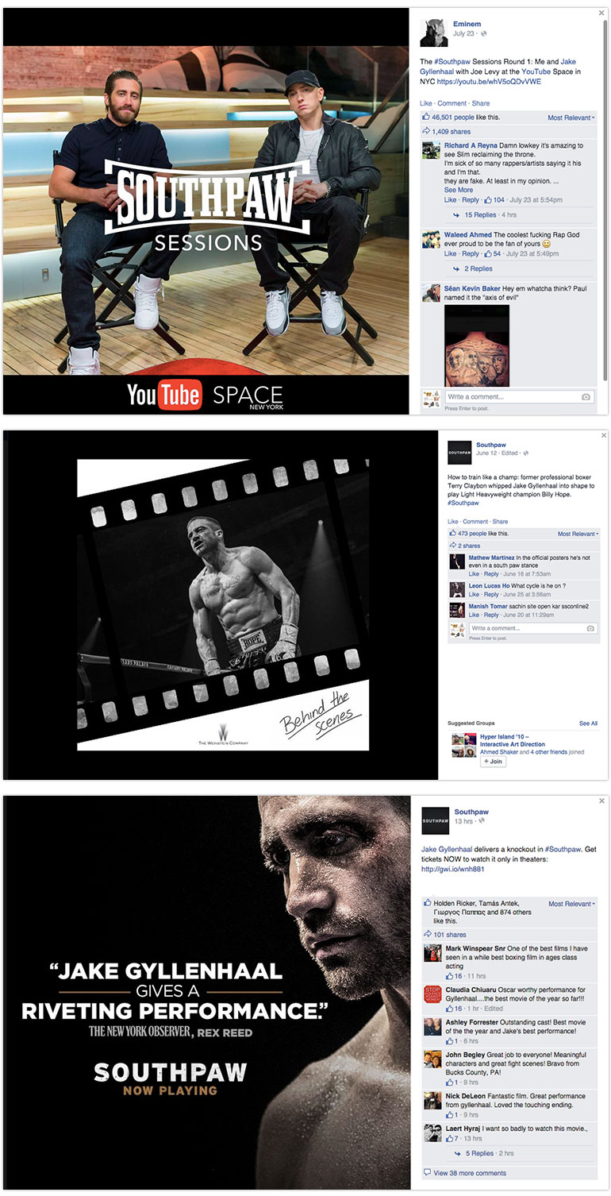Open the Most Relevant dropdown on the Eminem post
611x1196 pixels.
click(571, 118)
